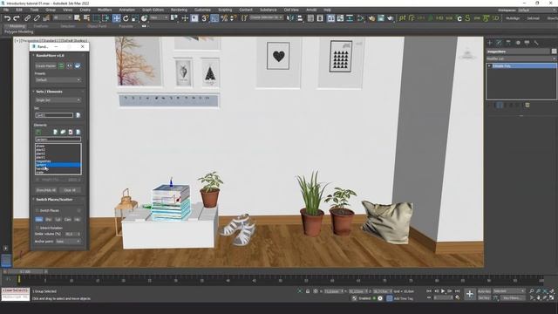Select the highlighted 'lantern' element in list
Screen dimensions: 558x314
tap(58, 165)
